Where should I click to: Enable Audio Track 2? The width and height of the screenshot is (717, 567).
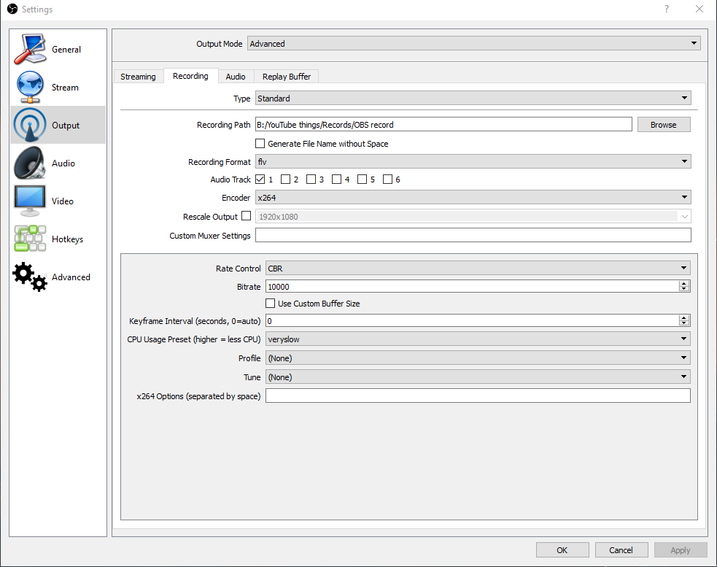[x=285, y=179]
